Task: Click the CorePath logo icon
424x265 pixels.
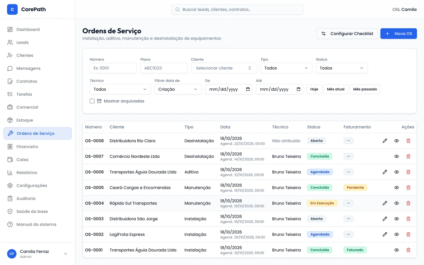Action: (12, 9)
